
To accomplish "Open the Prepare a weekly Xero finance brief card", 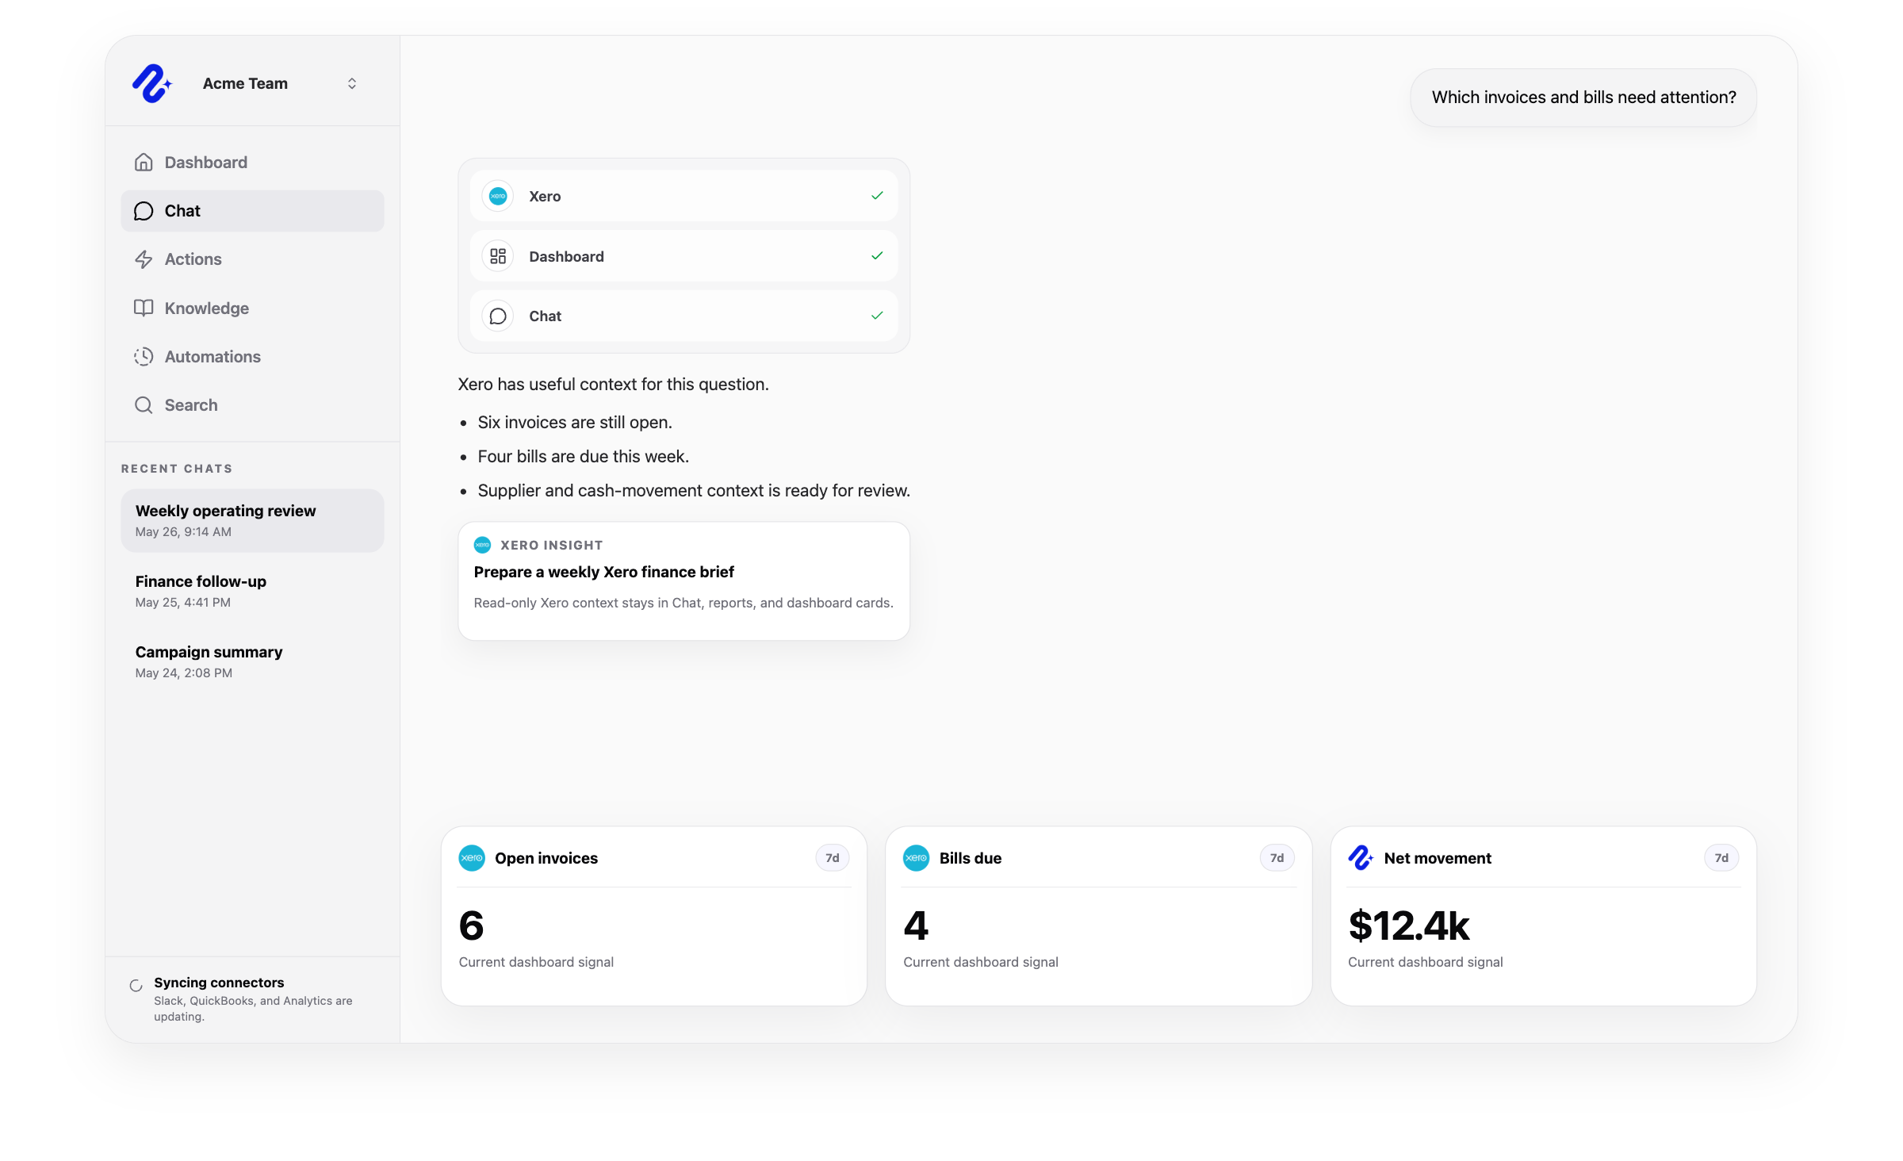I will (x=683, y=580).
